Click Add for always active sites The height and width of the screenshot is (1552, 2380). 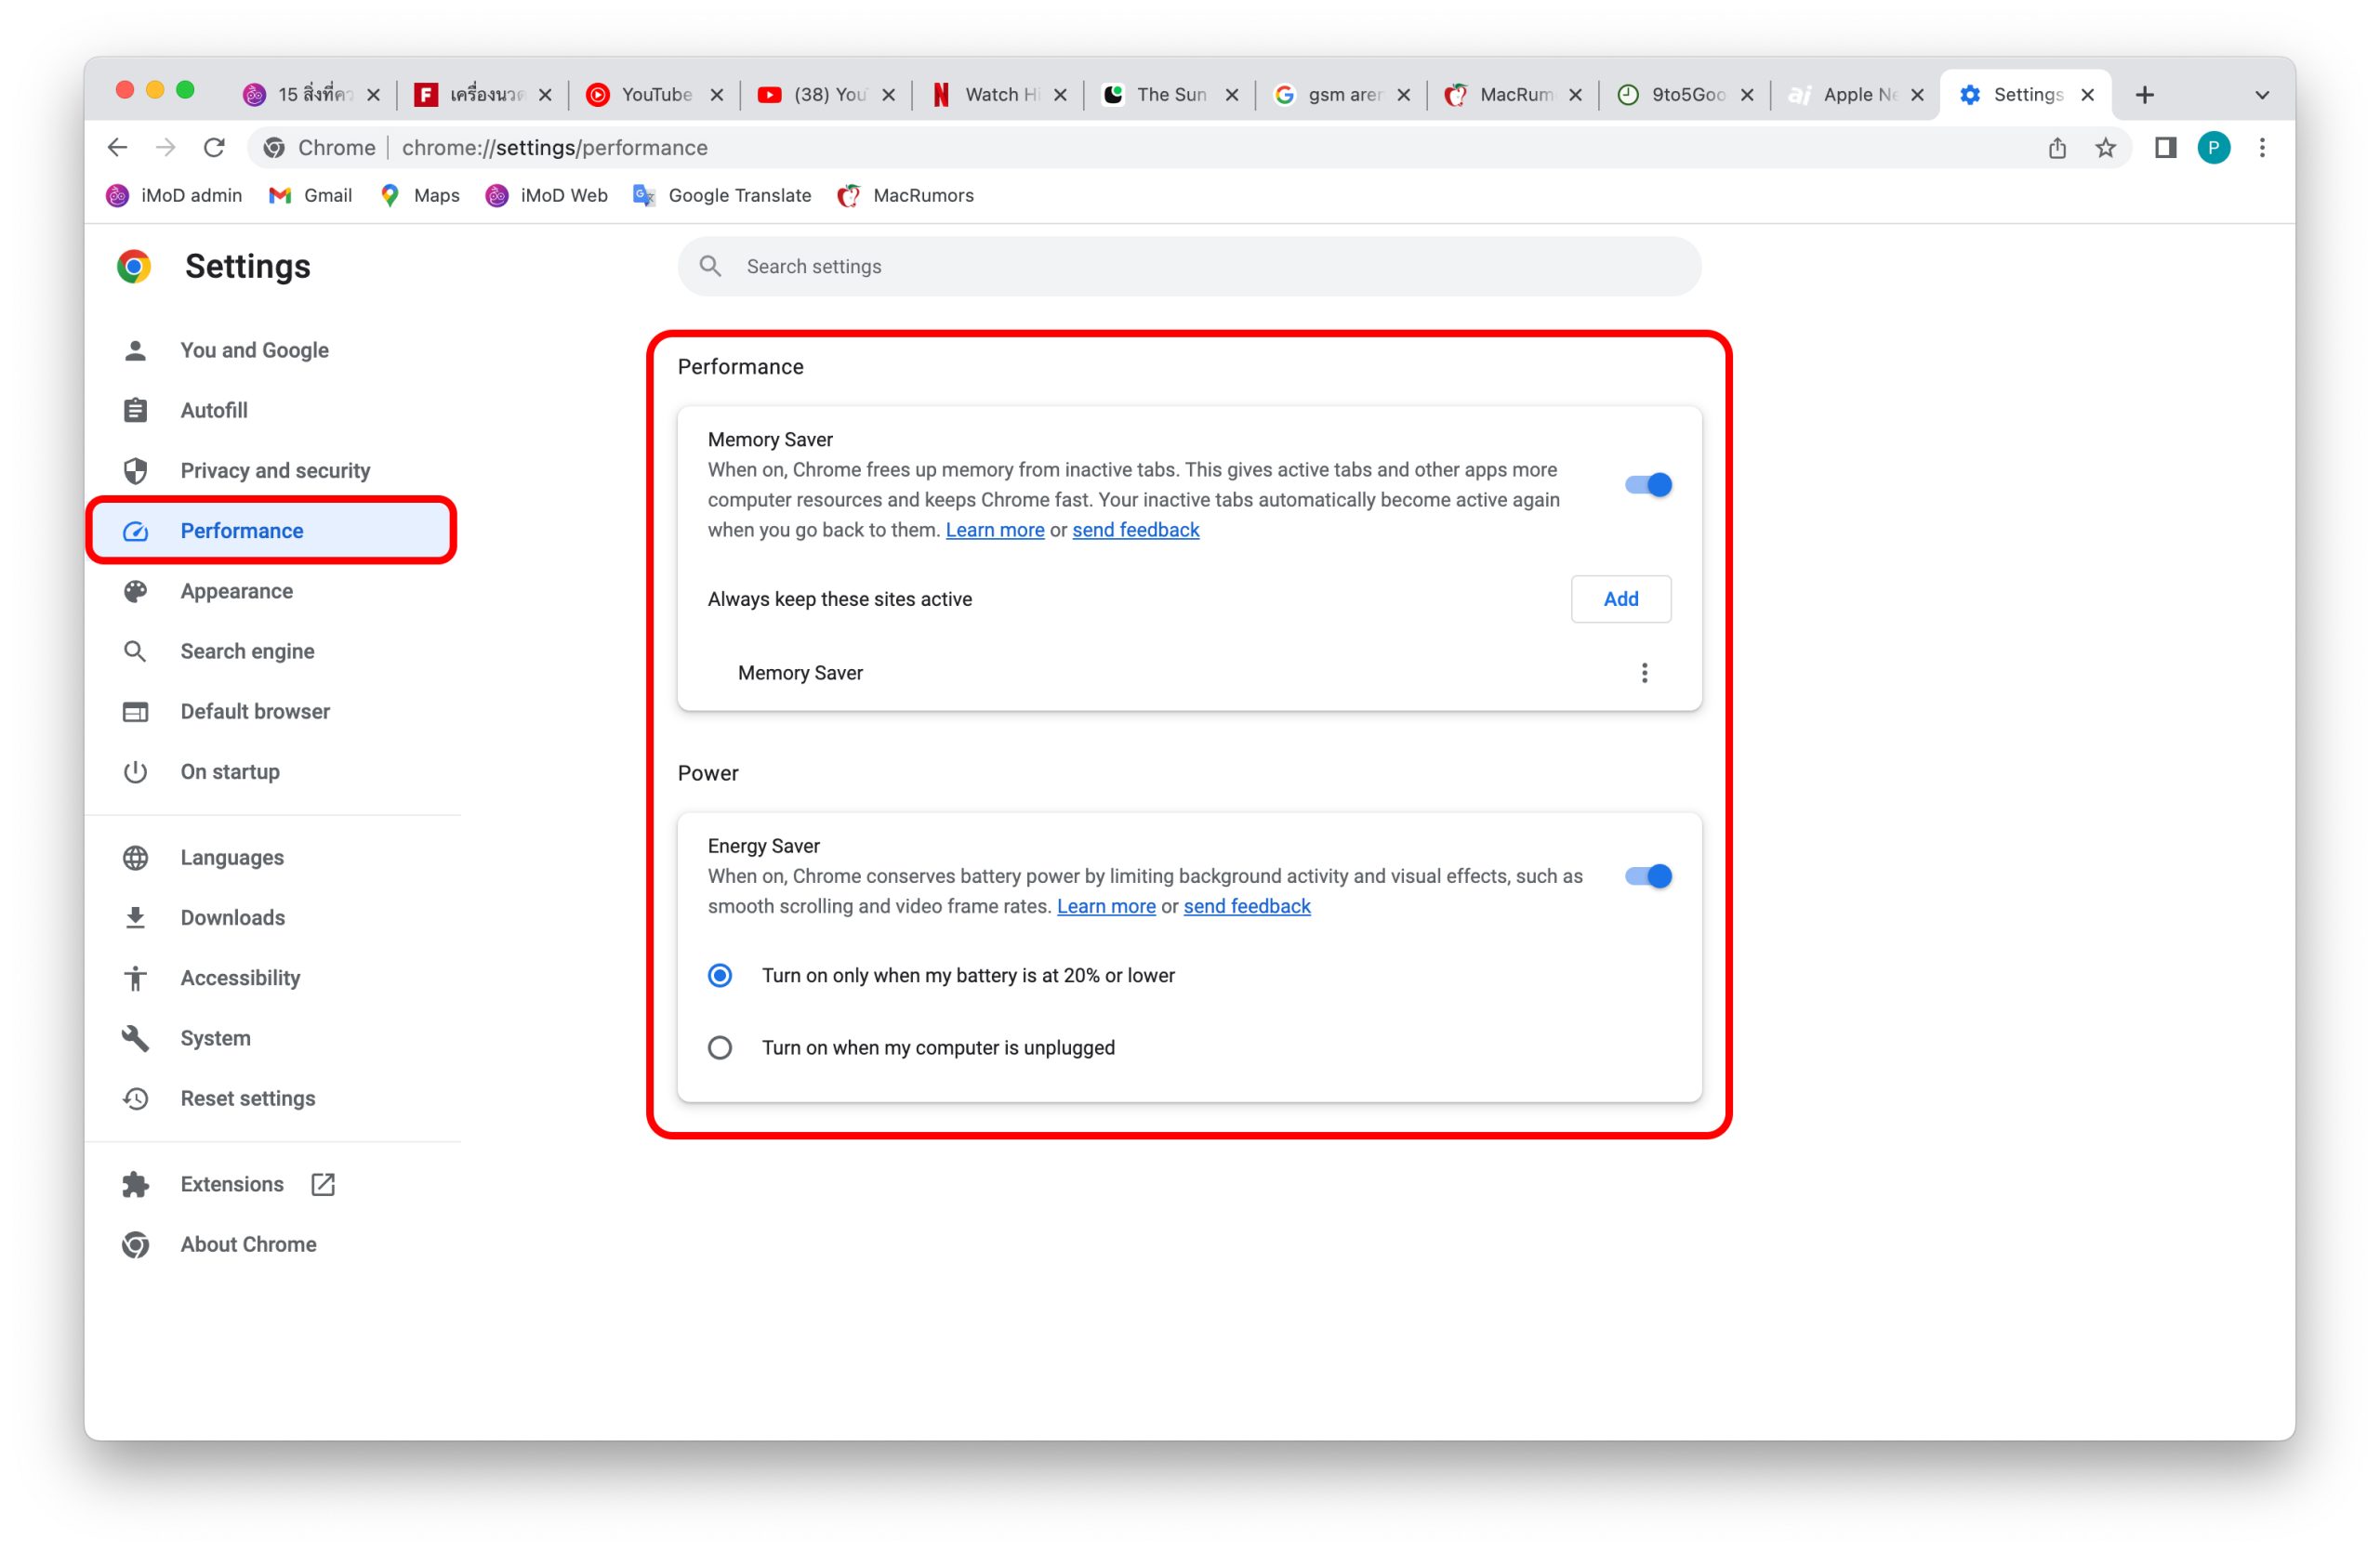click(1620, 598)
